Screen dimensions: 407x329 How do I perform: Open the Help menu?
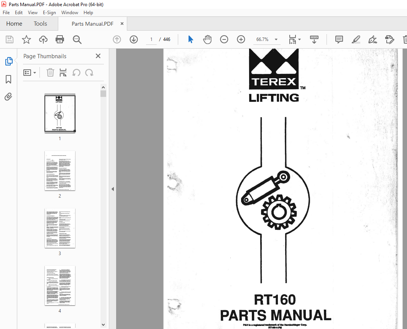88,13
